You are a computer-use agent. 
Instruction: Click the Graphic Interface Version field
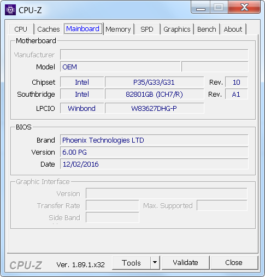pyautogui.click(x=167, y=193)
